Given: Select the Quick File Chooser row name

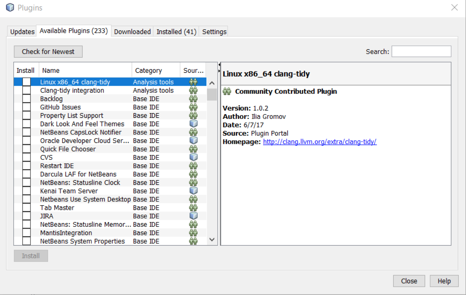Looking at the screenshot, I should 68,149.
